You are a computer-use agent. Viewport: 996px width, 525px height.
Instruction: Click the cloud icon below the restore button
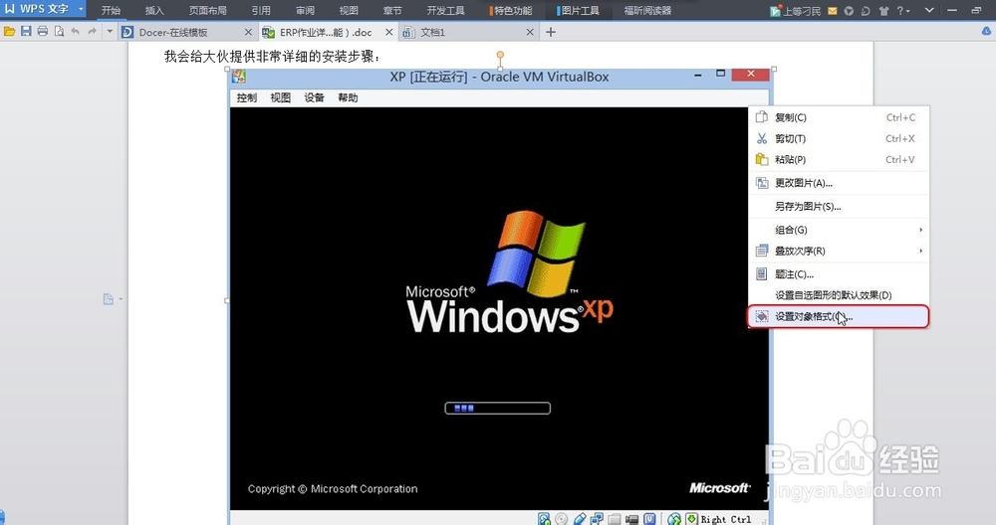click(x=986, y=31)
